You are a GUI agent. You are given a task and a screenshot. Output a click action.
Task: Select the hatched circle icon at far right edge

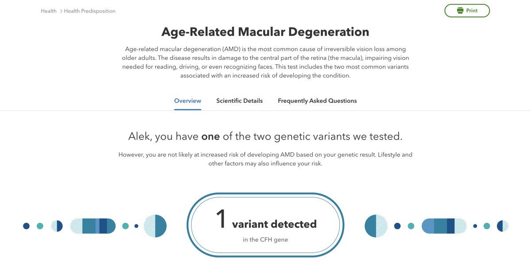click(503, 225)
